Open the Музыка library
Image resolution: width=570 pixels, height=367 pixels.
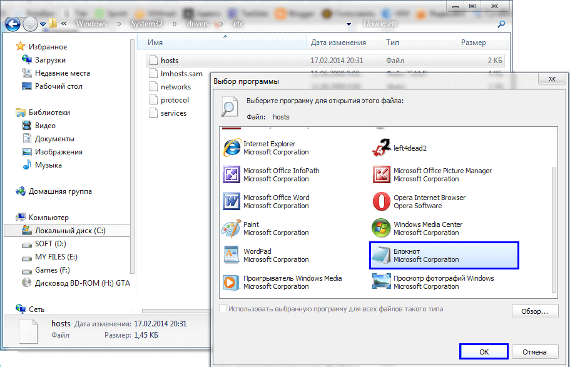tap(42, 165)
